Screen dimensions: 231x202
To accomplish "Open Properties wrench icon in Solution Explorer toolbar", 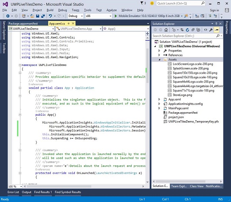I will coord(211,29).
